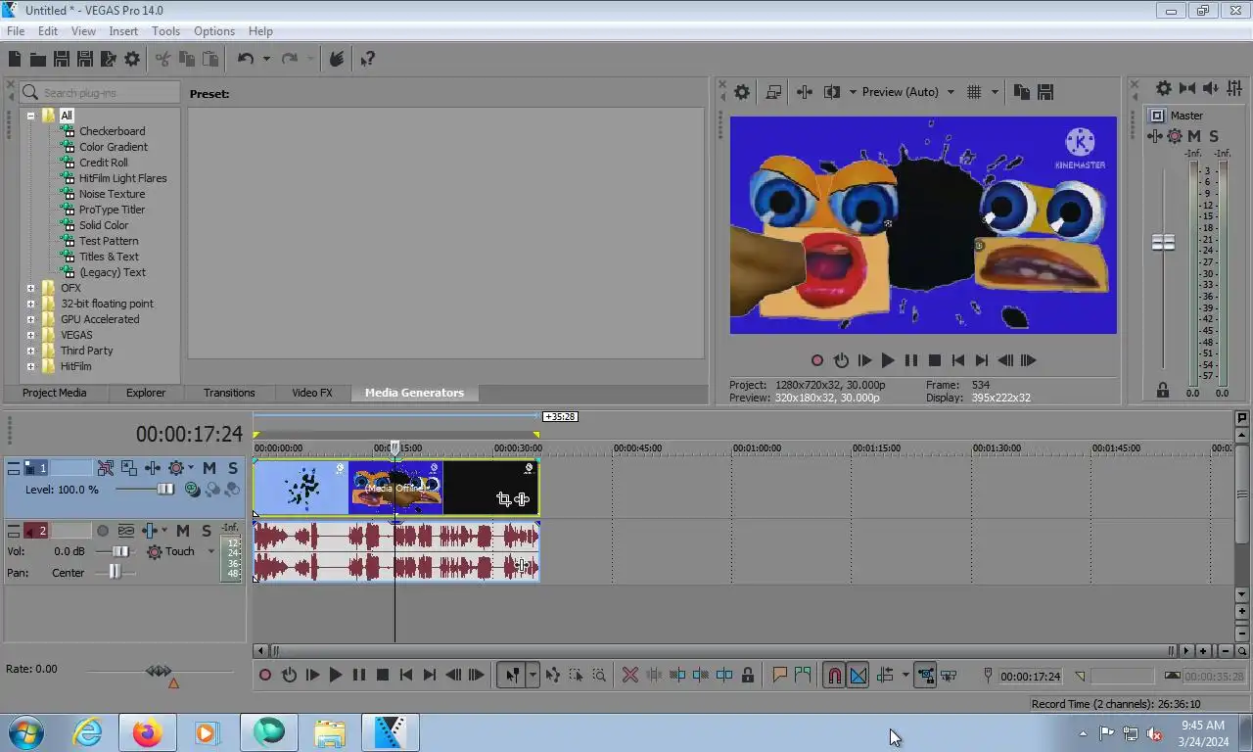Open Video Preview project properties gear
Image resolution: width=1253 pixels, height=752 pixels.
(x=742, y=92)
